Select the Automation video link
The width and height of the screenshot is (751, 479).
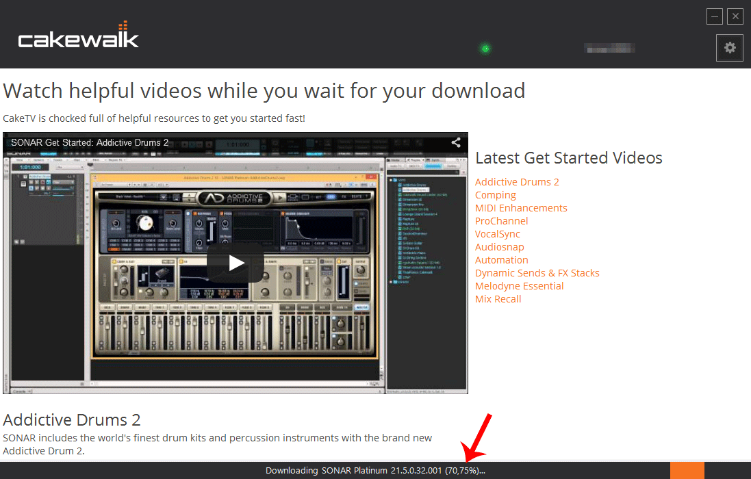click(502, 260)
